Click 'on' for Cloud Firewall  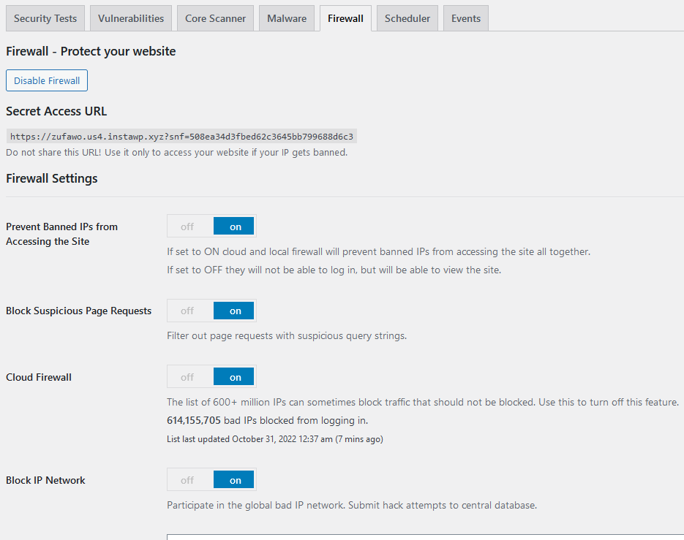click(234, 377)
